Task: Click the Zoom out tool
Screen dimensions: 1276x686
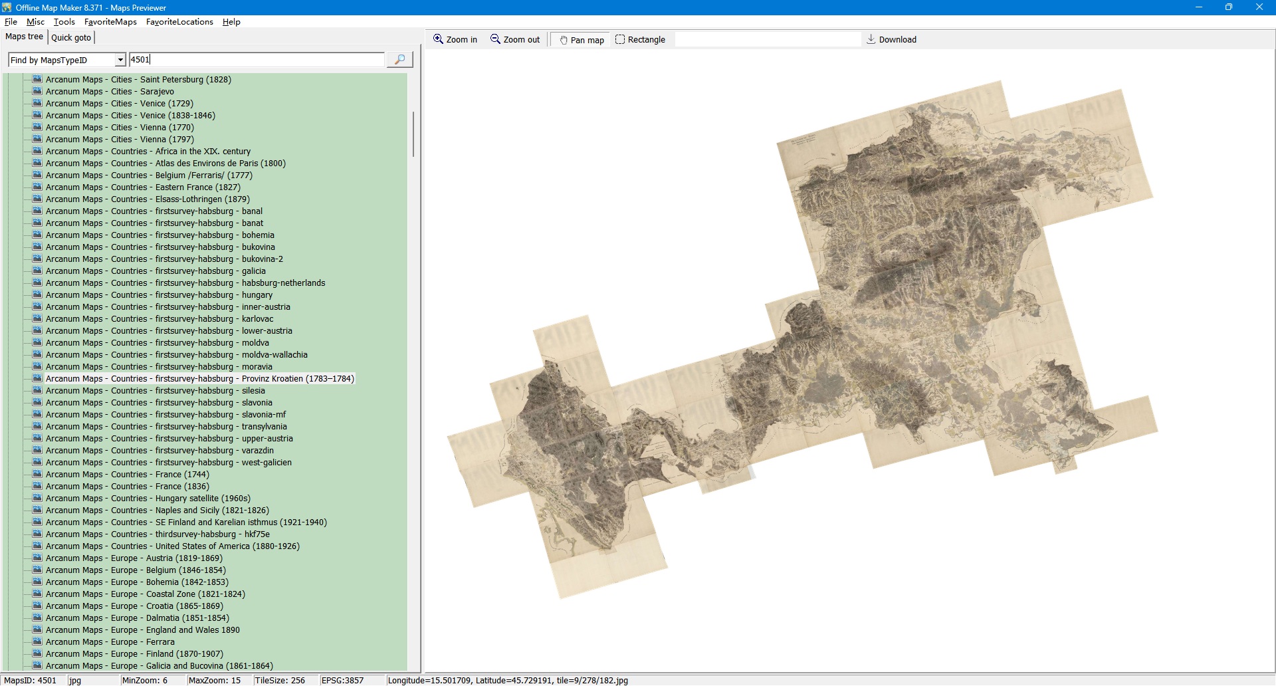Action: [515, 40]
